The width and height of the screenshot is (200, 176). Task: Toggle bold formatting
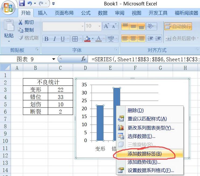coord(46,39)
